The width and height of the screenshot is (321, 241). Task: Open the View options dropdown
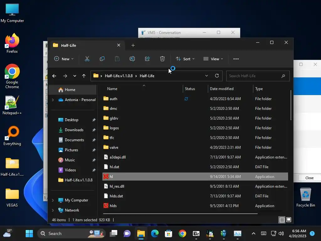click(x=213, y=59)
